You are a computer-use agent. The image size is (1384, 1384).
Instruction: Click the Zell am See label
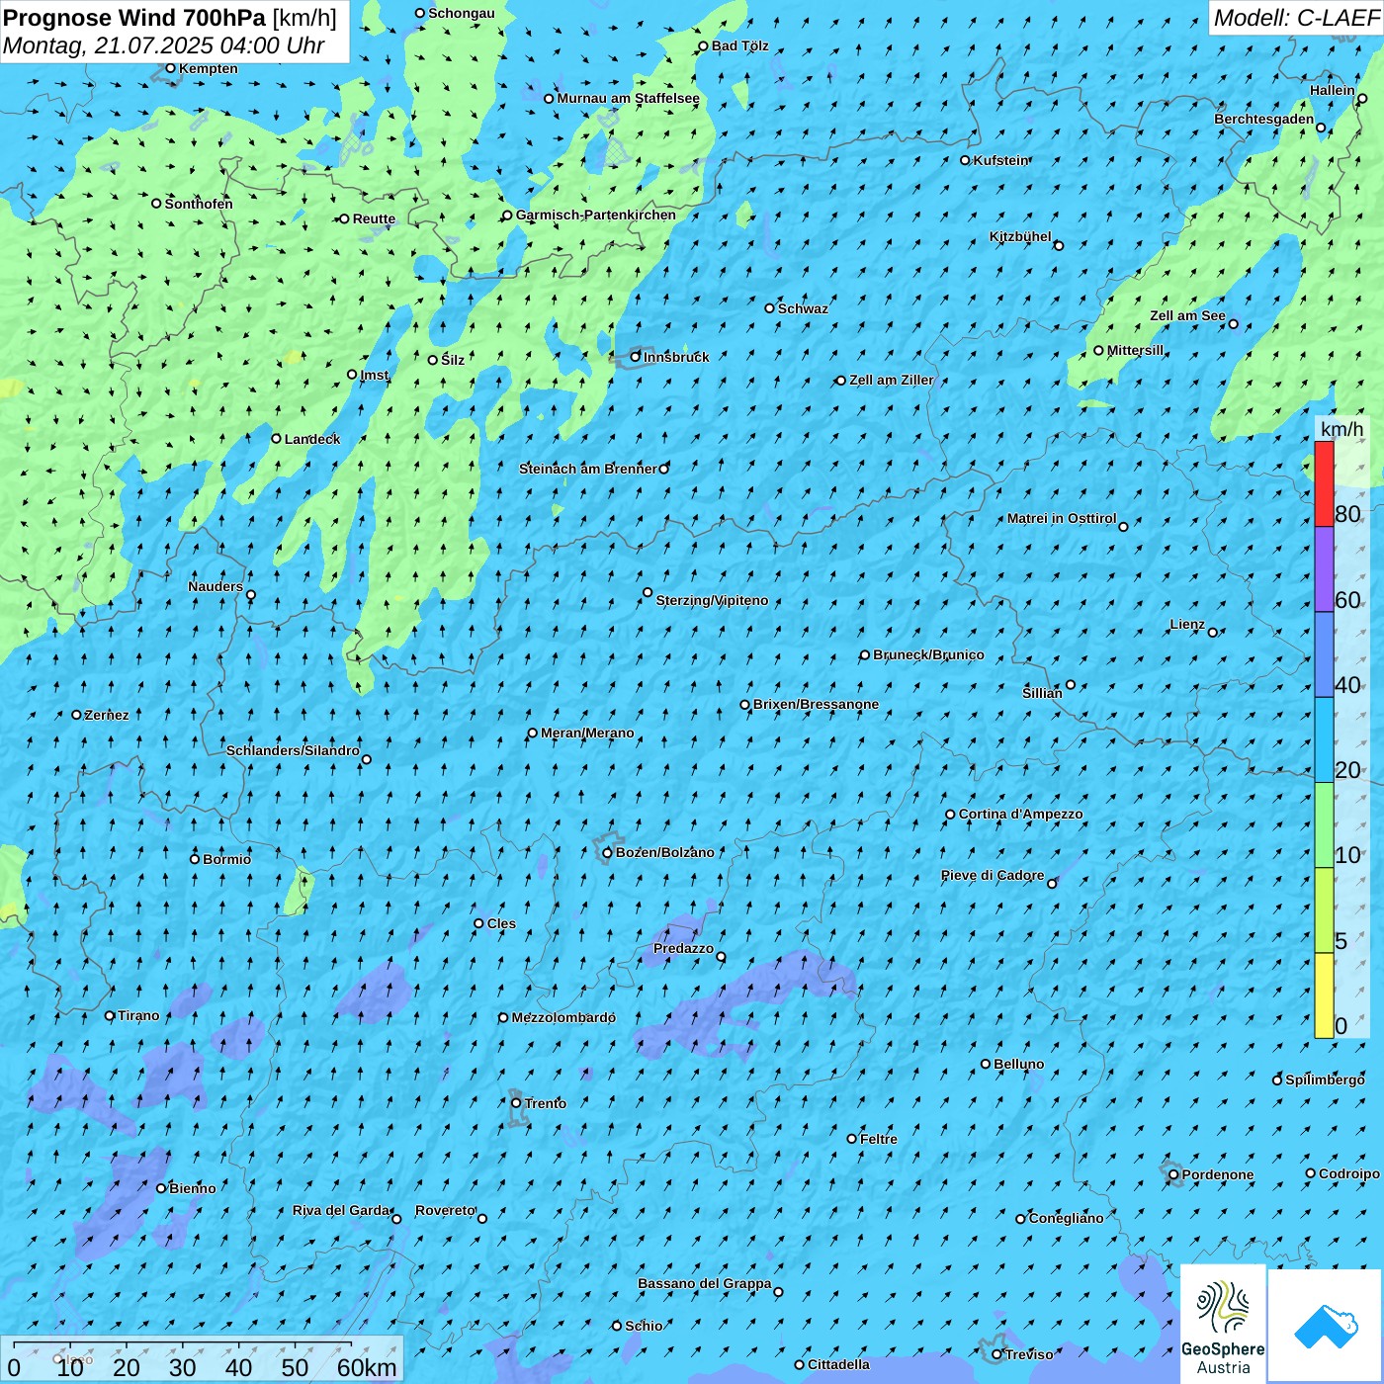pyautogui.click(x=1187, y=315)
